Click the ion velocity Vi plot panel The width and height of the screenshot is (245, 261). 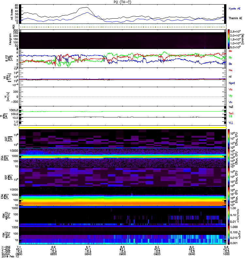[x=122, y=97]
